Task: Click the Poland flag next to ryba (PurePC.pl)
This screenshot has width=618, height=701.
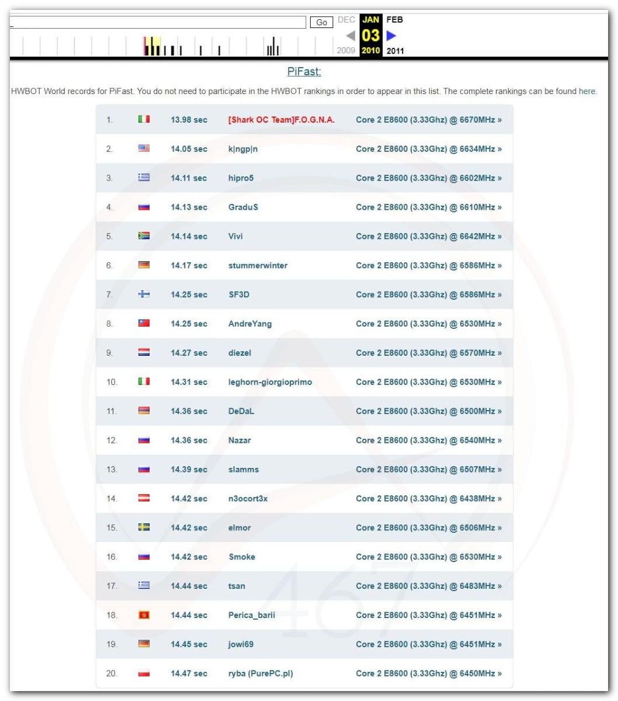Action: pyautogui.click(x=144, y=673)
